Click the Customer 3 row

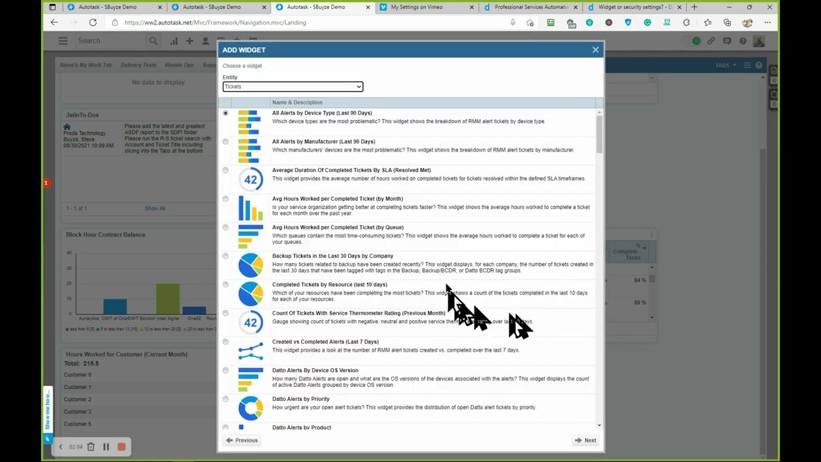[x=140, y=411]
